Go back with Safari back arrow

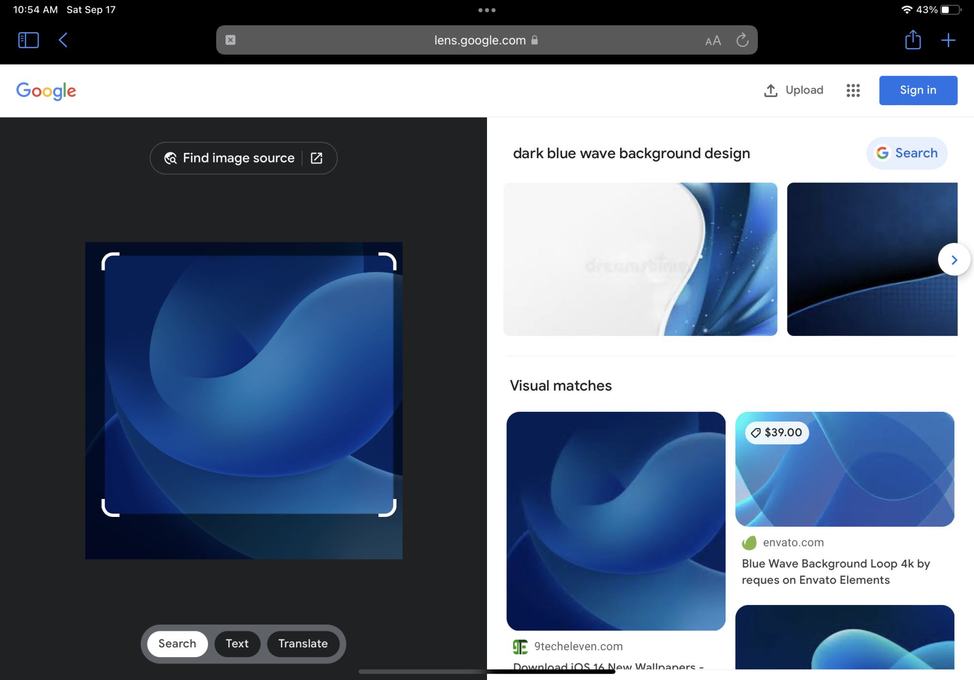(63, 40)
